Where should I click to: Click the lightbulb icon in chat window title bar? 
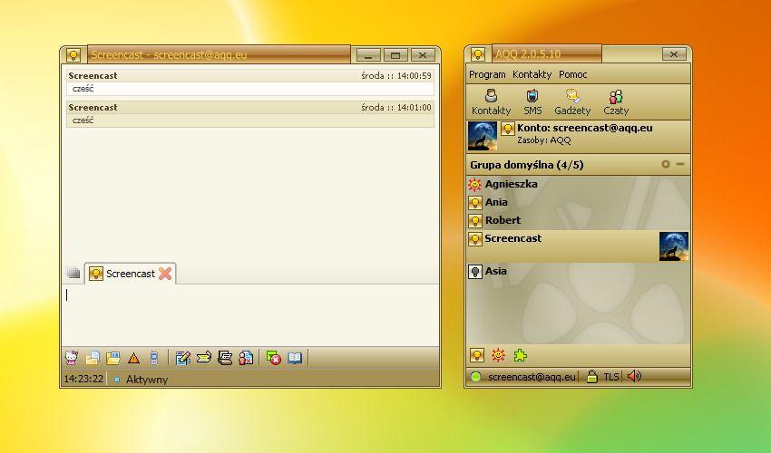click(73, 54)
